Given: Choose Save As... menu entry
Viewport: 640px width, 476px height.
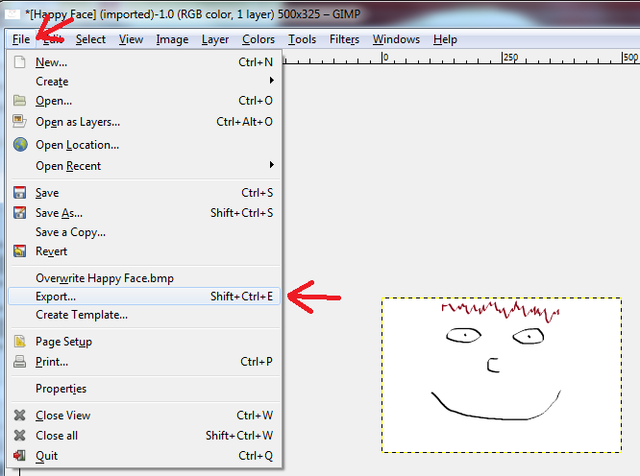Looking at the screenshot, I should (144, 213).
